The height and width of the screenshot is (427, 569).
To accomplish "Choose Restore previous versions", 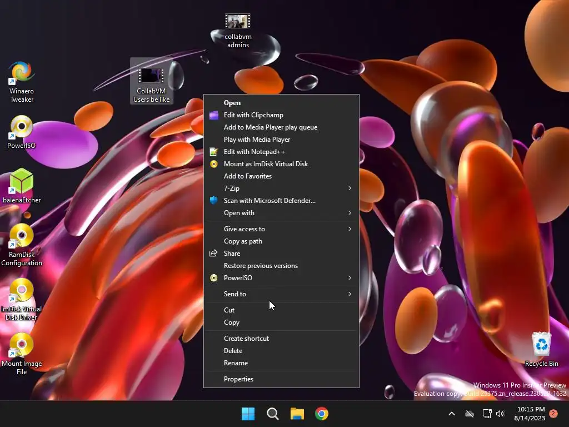I will point(281,266).
